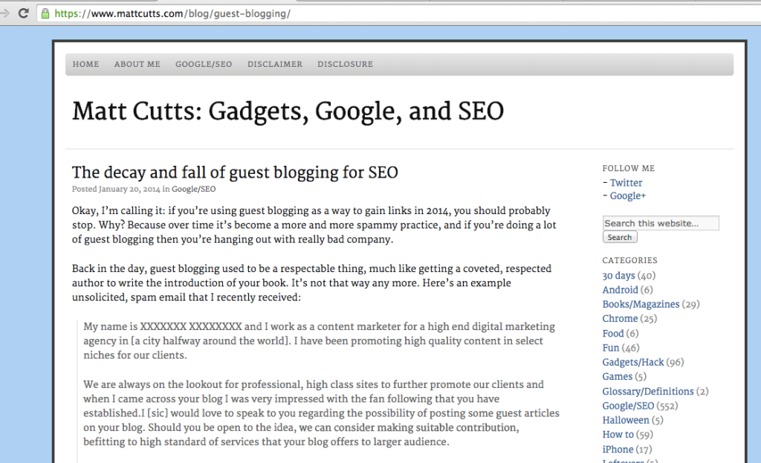The width and height of the screenshot is (761, 463).
Task: Open the guest blogging post title
Action: tap(235, 172)
